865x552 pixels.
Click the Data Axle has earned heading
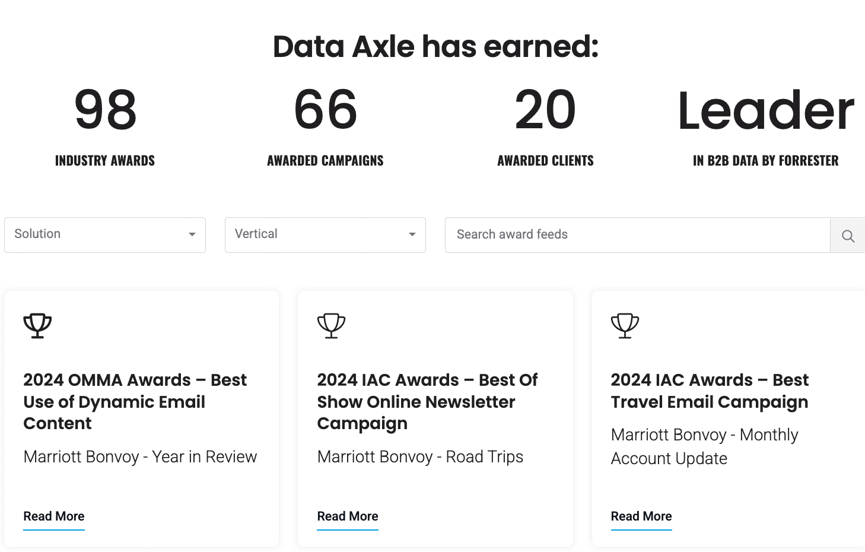click(x=436, y=46)
